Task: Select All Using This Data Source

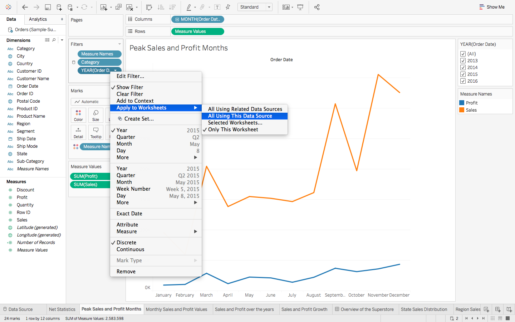Action: pyautogui.click(x=245, y=116)
